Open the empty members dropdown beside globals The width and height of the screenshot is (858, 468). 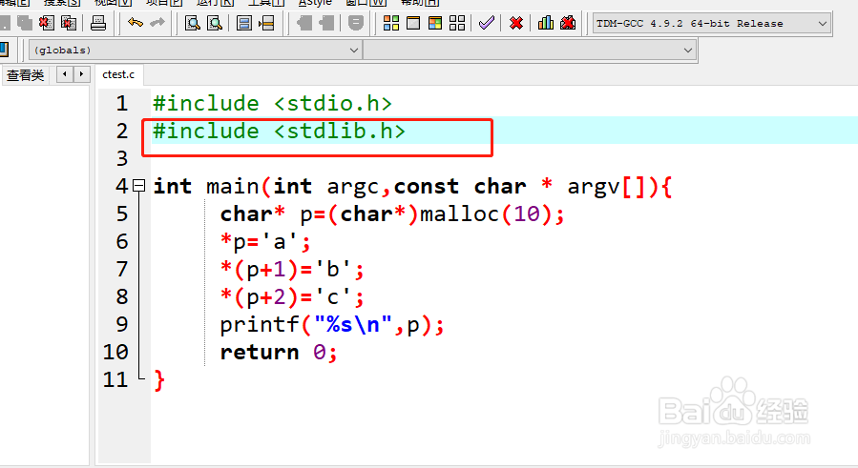point(529,50)
